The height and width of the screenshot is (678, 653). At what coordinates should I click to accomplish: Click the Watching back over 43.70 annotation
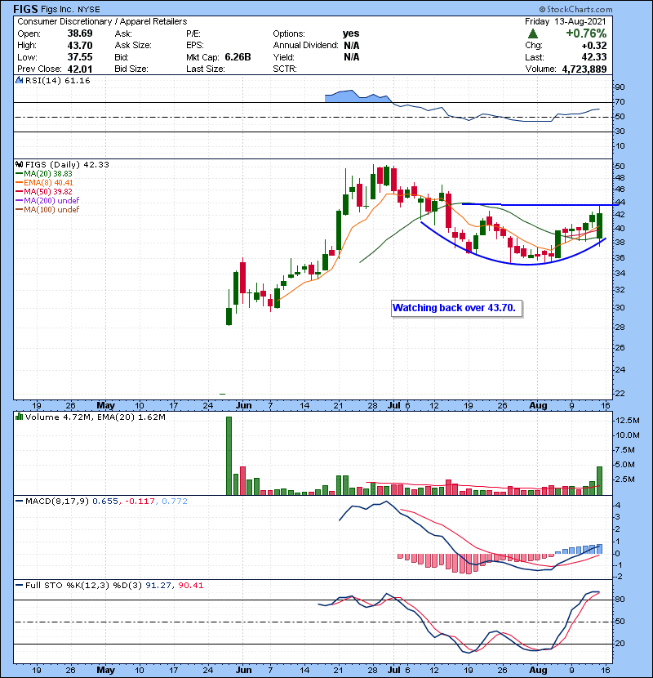456,308
